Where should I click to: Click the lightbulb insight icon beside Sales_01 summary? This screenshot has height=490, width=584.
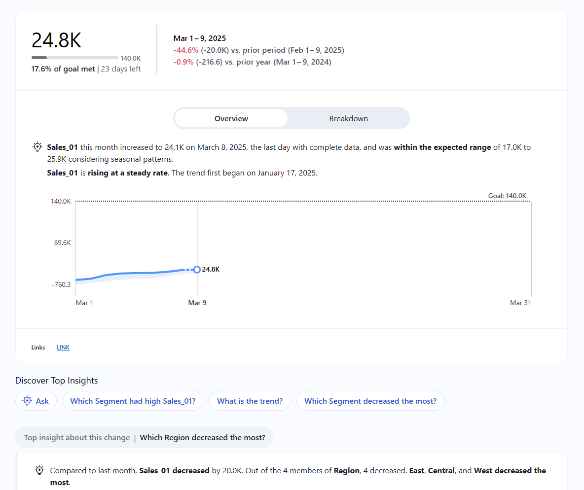click(x=37, y=147)
